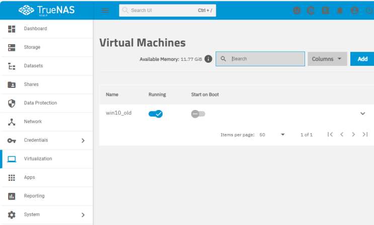This screenshot has width=374, height=225.
Task: Click the Datasets tree icon
Action: (12, 66)
